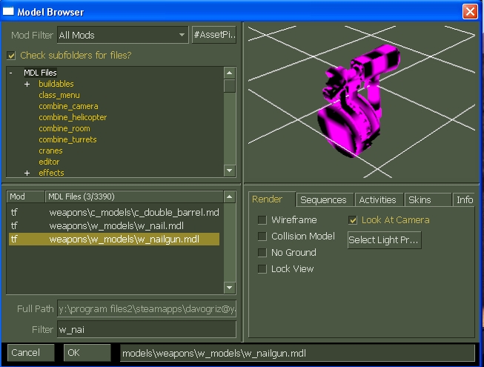
Task: Click the Cancel button
Action: coord(31,352)
